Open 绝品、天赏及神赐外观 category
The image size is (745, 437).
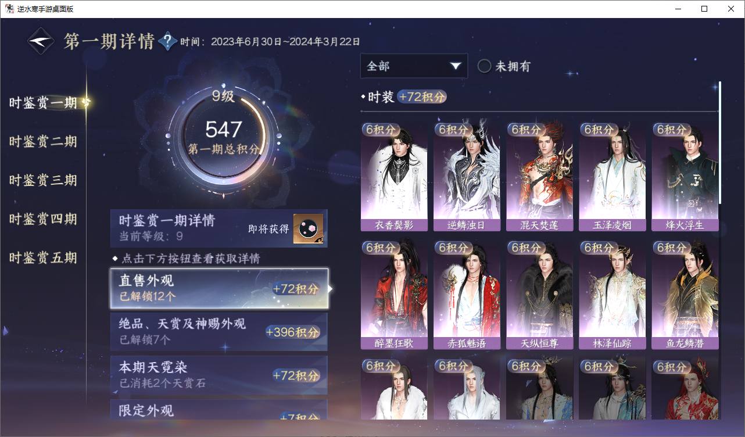click(219, 332)
